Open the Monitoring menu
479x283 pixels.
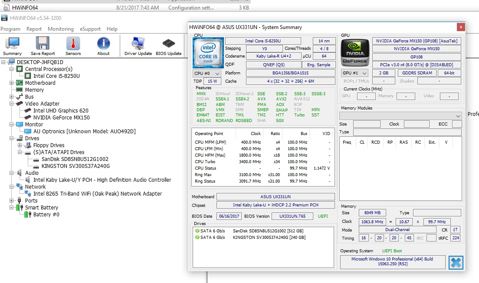pos(61,29)
